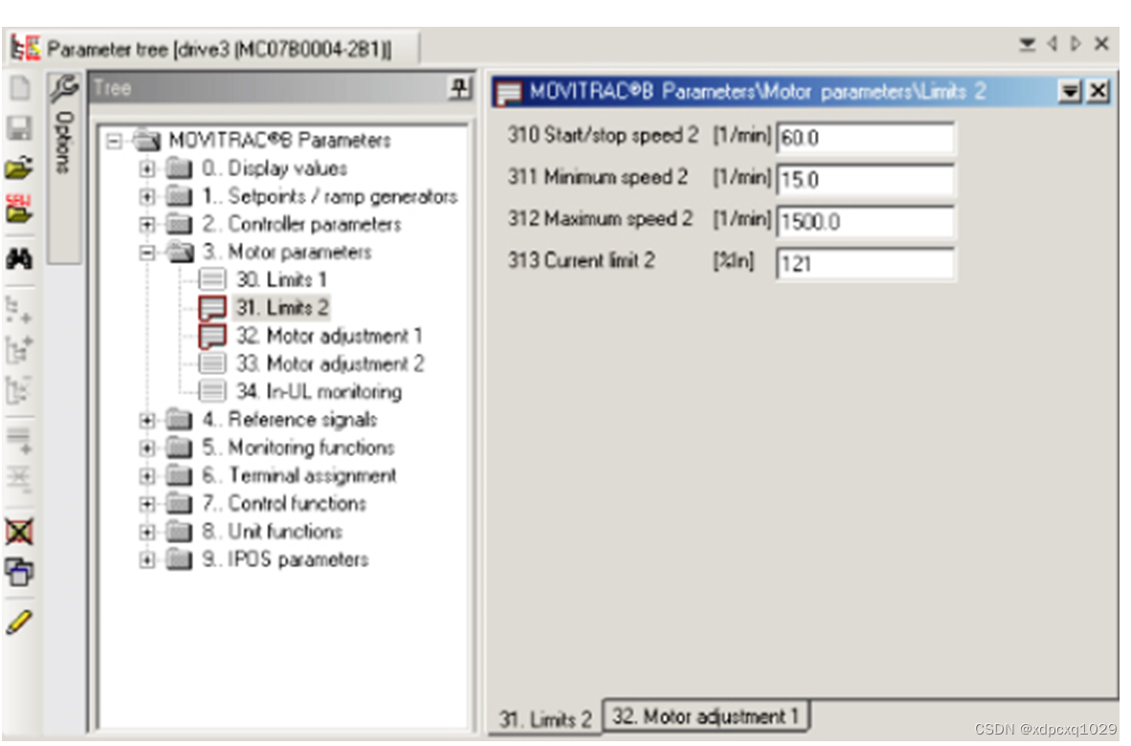Click the '313 Current limit 2' label text
Image resolution: width=1131 pixels, height=746 pixels.
point(582,260)
